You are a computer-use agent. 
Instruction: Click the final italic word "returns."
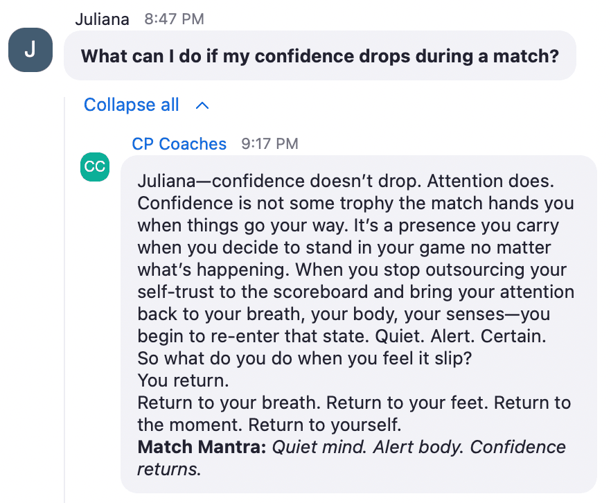coord(170,469)
